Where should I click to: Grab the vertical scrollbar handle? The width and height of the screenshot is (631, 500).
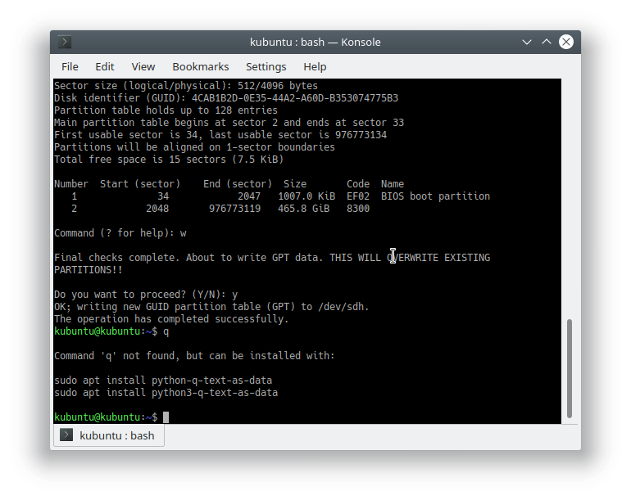click(570, 368)
